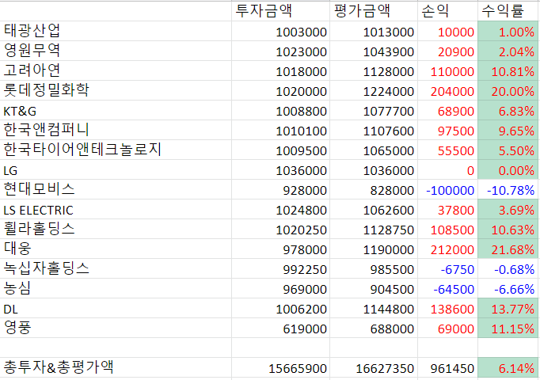The image size is (540, 380).
Task: Click 한국앤컴퍼니 return 9.65%
Action: pos(508,130)
